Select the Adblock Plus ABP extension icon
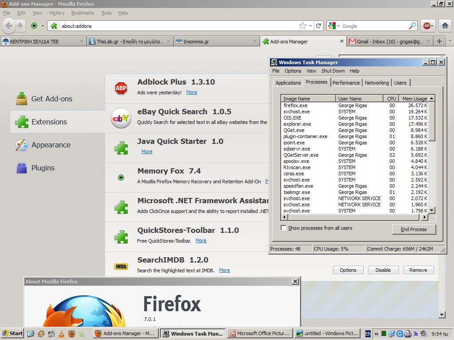Viewport: 454px width, 340px height. click(x=121, y=88)
